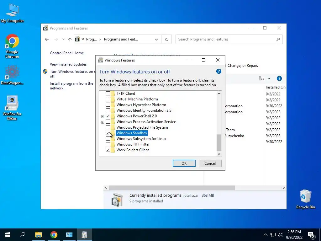Open Windows Start menu
The height and width of the screenshot is (241, 321).
[x=8, y=235]
